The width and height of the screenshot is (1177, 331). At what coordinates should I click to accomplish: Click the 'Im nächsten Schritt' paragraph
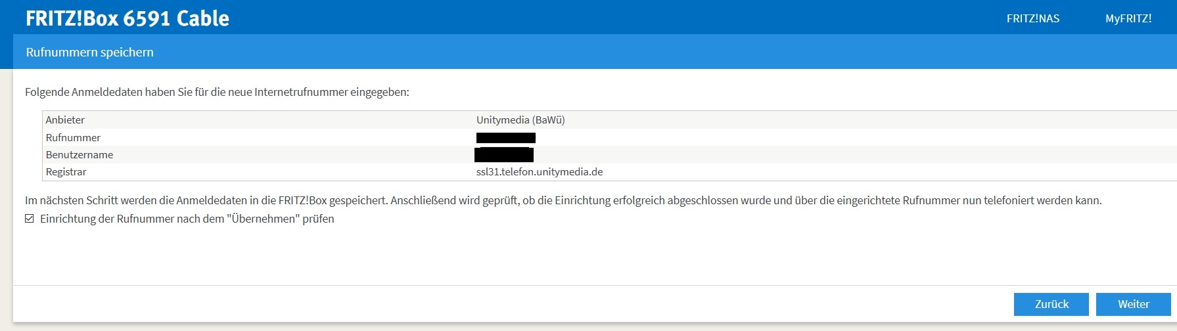click(x=563, y=200)
